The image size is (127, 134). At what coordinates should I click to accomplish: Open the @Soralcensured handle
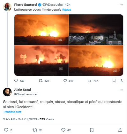26,94
